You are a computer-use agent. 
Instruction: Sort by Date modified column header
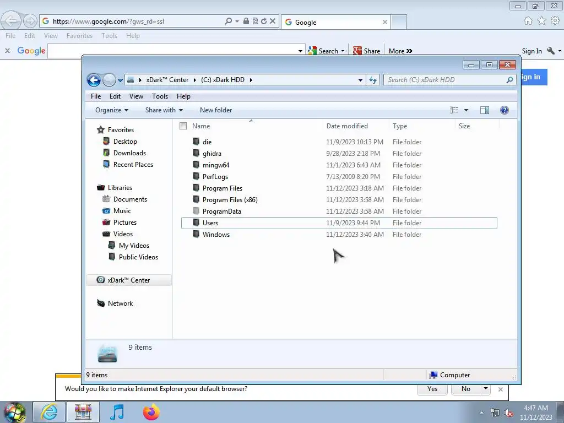(x=347, y=126)
